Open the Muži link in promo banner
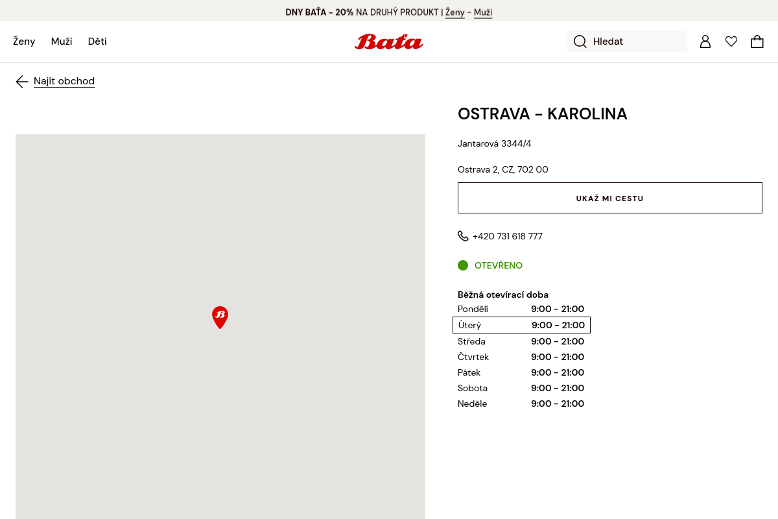Image resolution: width=778 pixels, height=519 pixels. [x=483, y=12]
